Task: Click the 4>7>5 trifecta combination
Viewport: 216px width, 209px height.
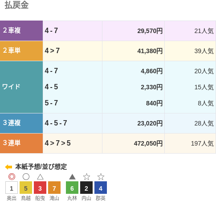Action: [x=58, y=143]
